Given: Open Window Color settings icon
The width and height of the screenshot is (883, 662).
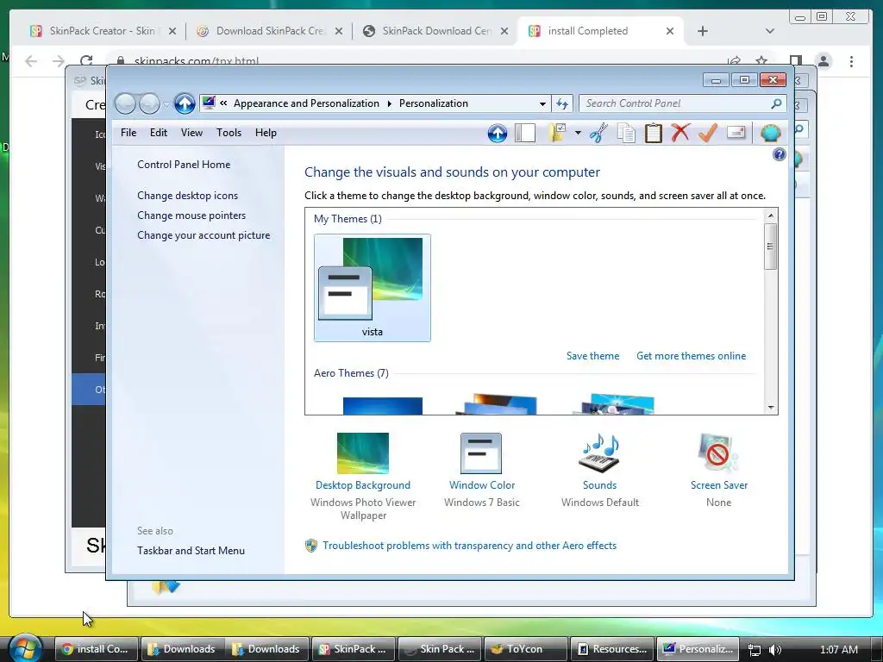Looking at the screenshot, I should (481, 453).
